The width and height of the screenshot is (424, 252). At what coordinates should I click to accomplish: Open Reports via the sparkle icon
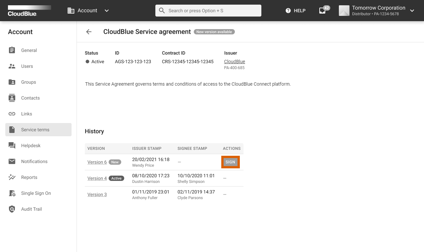click(x=12, y=177)
